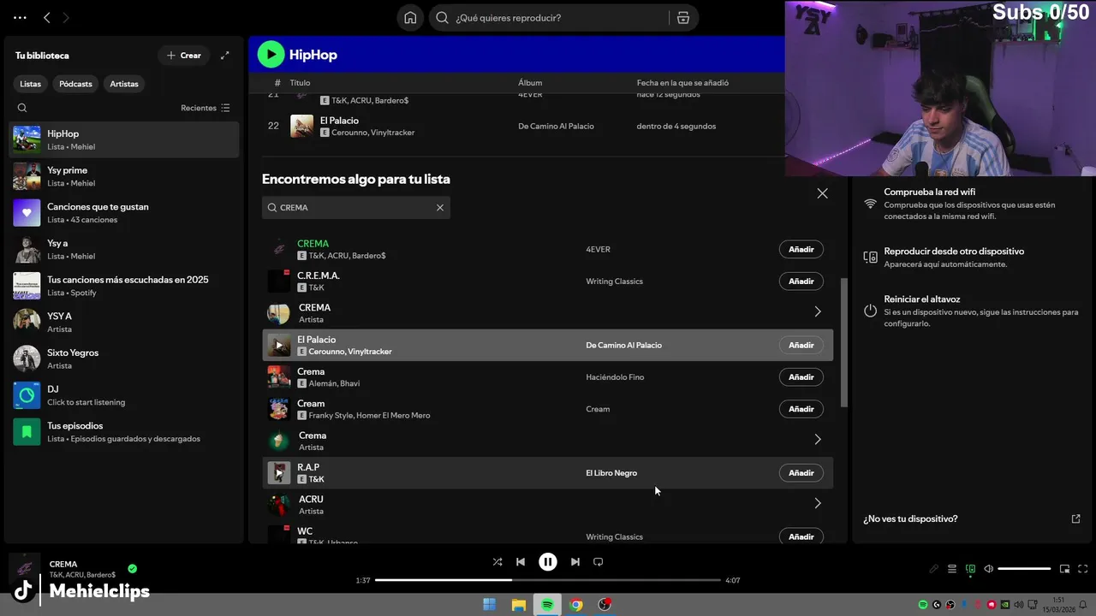Select the Listas filter chip
Screen dimensions: 1096x616
[x=31, y=84]
